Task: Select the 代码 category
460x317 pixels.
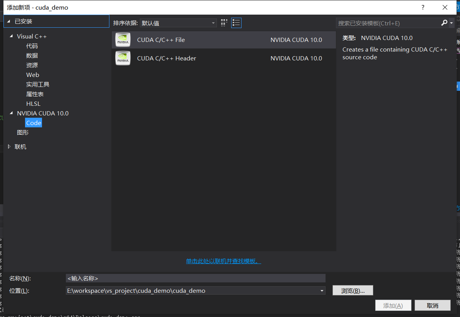Action: pos(32,46)
